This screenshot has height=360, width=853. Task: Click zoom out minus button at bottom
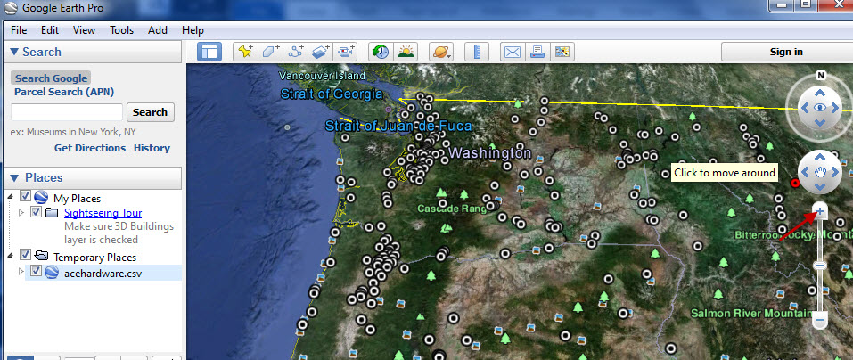tap(820, 319)
